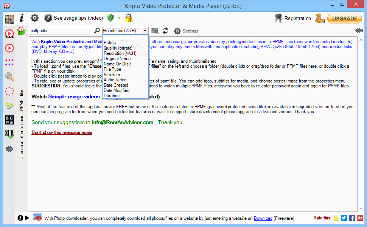Click the red circle play sidebar icon

(9, 48)
